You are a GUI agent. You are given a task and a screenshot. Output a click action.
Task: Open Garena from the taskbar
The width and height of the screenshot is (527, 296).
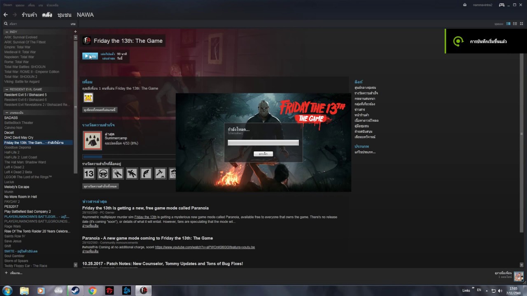click(x=109, y=291)
